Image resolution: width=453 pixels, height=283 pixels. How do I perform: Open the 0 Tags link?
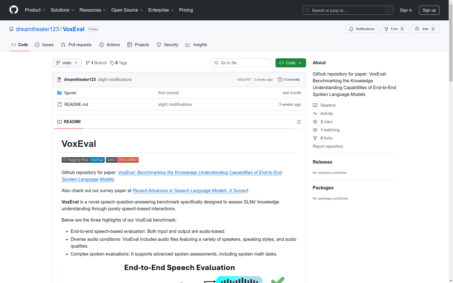tap(119, 63)
